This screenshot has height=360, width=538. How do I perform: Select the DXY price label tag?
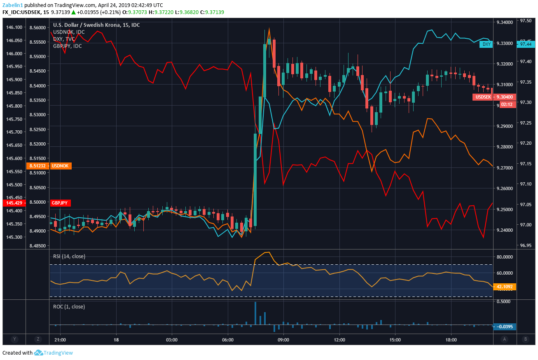tap(487, 44)
